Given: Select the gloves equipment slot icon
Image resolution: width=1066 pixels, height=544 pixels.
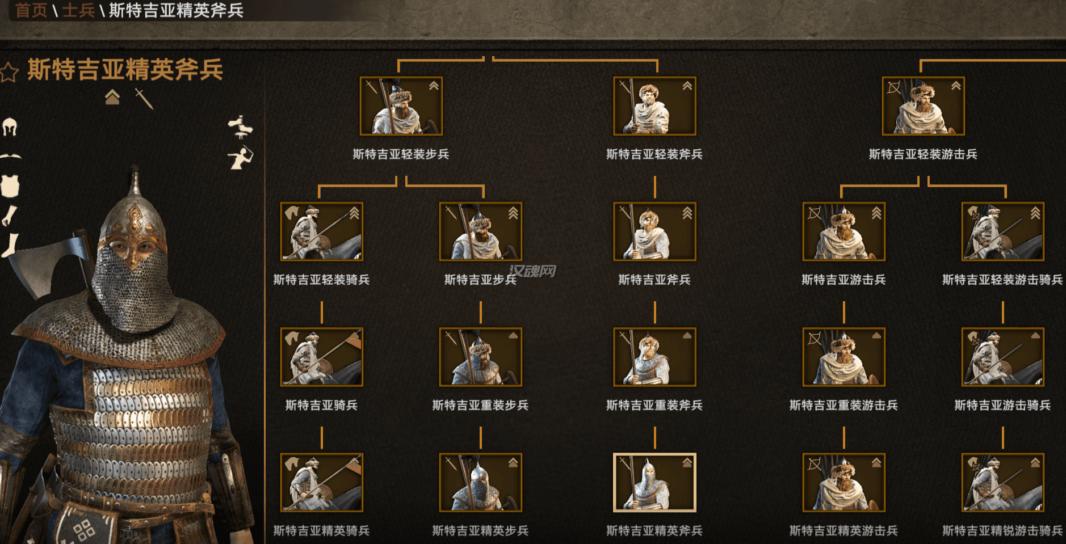Looking at the screenshot, I should pos(9,216).
